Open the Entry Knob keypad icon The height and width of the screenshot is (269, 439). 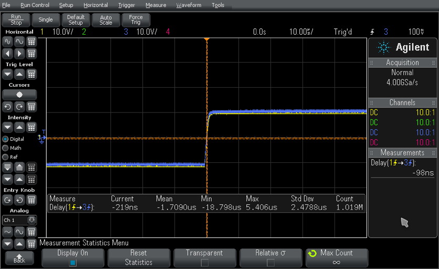(x=32, y=200)
